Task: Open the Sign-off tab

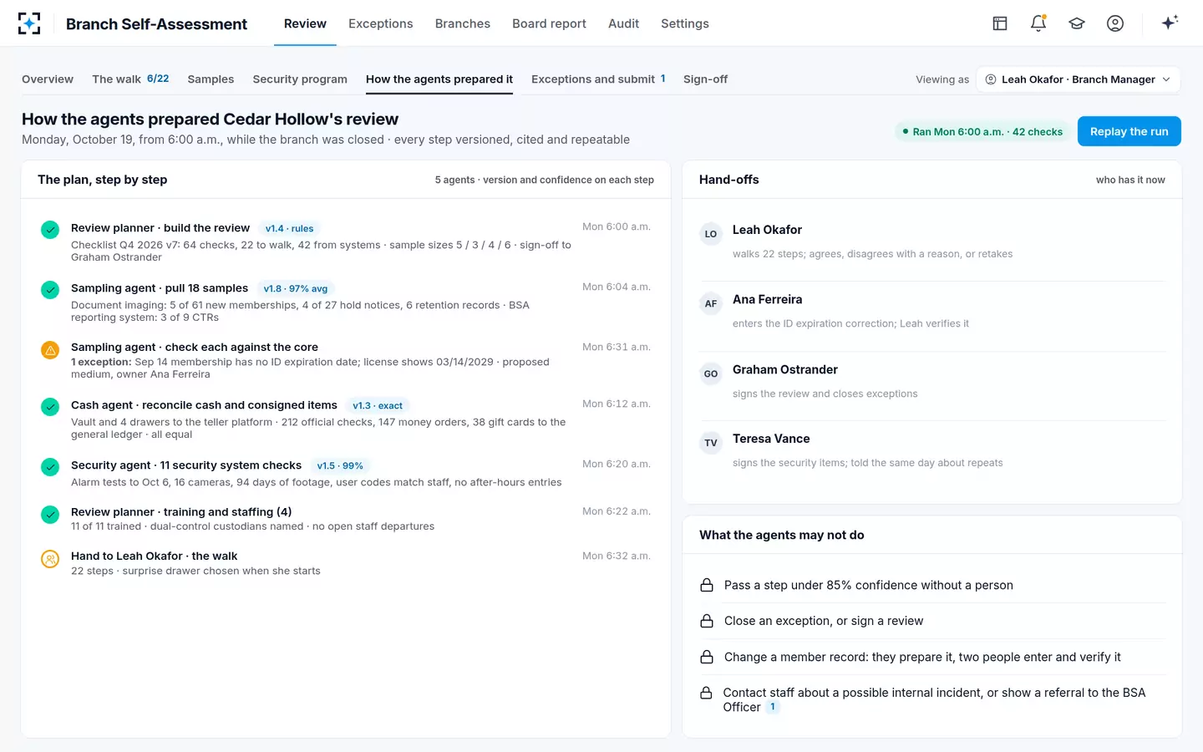Action: pyautogui.click(x=705, y=79)
